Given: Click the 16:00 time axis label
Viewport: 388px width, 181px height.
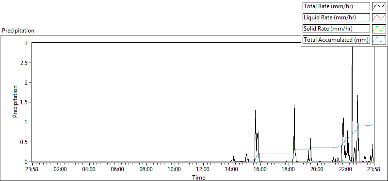Looking at the screenshot, I should 260,170.
